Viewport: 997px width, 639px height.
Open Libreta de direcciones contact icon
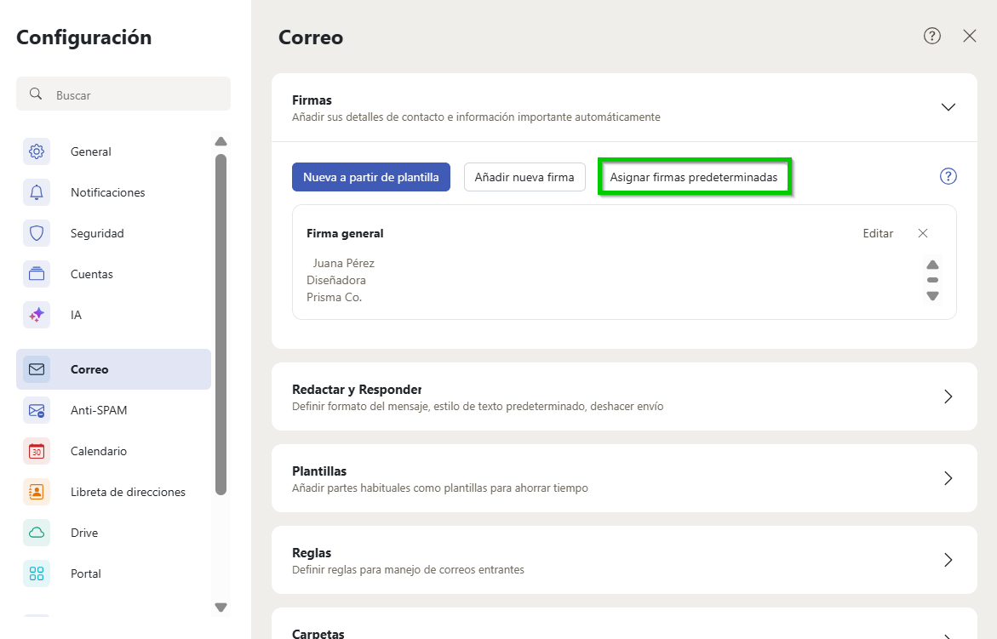[x=36, y=491]
